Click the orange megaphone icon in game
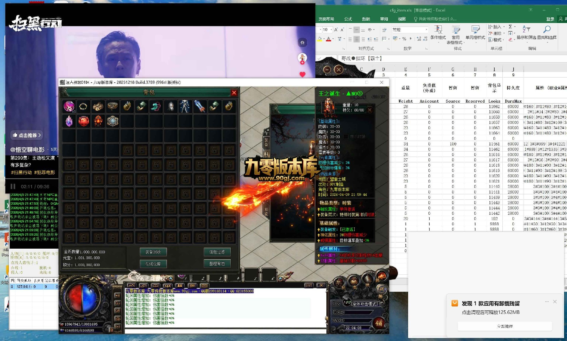Image resolution: width=567 pixels, height=341 pixels. click(x=382, y=276)
